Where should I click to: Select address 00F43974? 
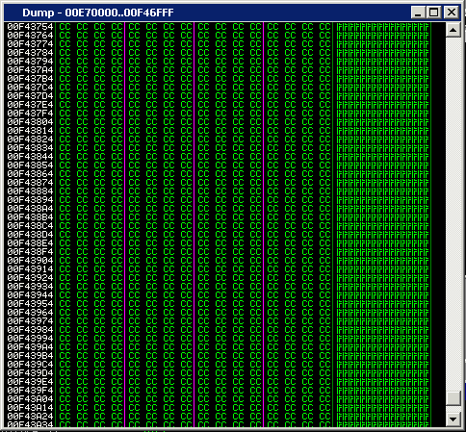pos(30,321)
